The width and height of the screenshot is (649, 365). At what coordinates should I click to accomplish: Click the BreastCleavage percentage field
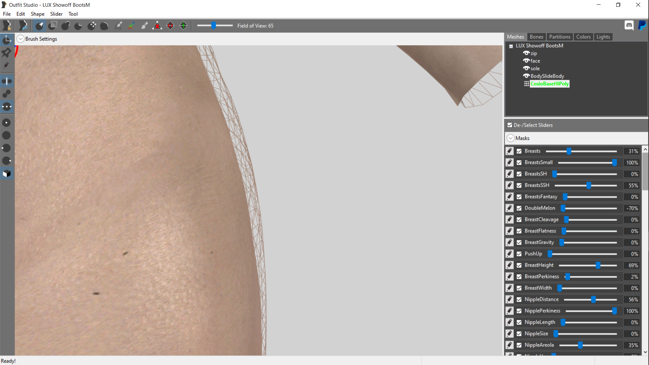[x=631, y=220]
